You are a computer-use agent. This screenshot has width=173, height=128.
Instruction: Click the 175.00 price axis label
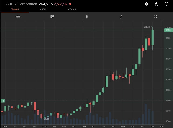coord(169,59)
